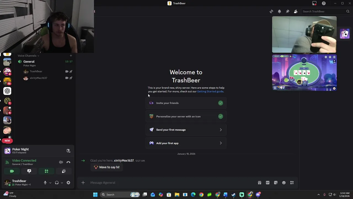This screenshot has height=199, width=353.
Task: Select the General voice channel
Action: (45, 63)
